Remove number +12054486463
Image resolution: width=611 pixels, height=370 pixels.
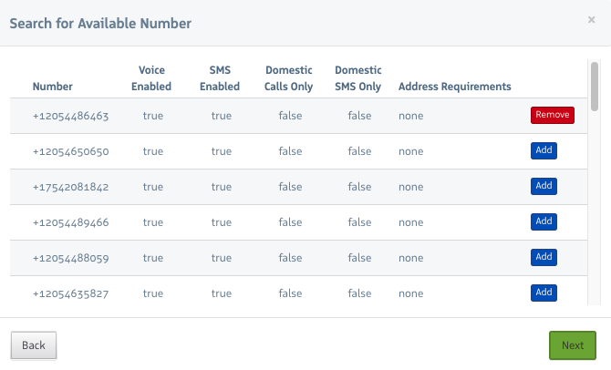pyautogui.click(x=552, y=115)
